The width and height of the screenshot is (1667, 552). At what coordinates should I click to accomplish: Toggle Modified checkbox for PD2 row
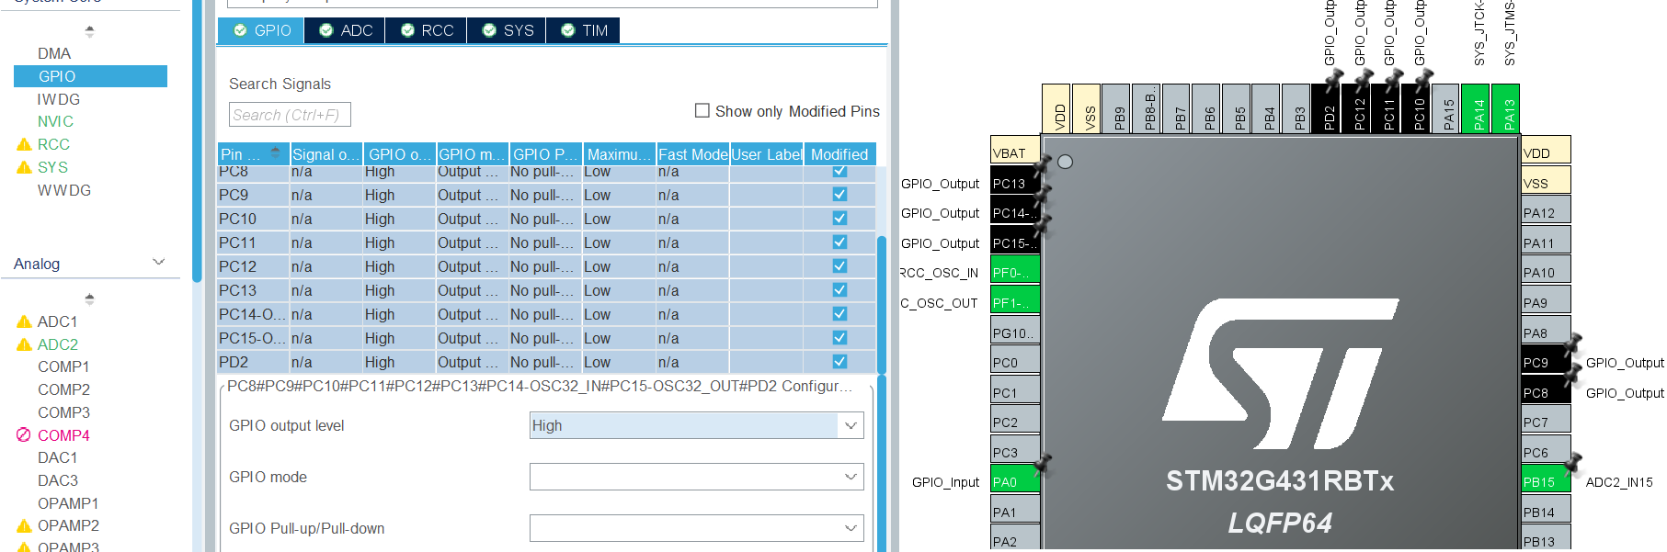tap(839, 361)
